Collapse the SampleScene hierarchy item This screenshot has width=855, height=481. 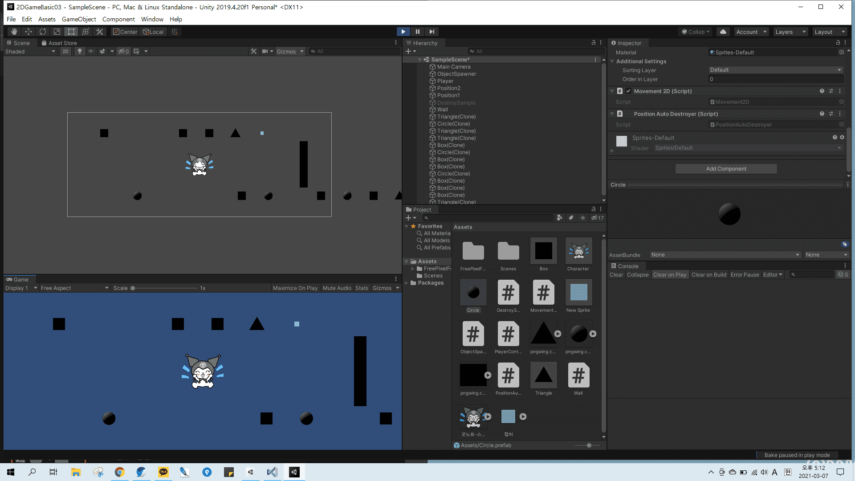419,60
